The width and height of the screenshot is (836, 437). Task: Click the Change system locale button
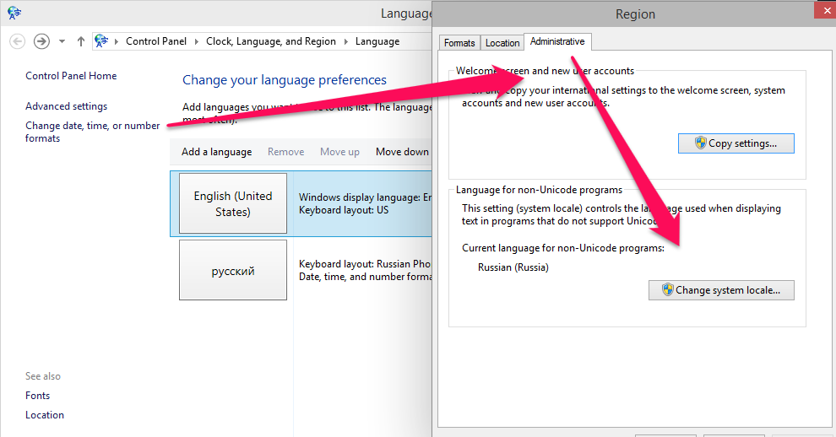(721, 290)
